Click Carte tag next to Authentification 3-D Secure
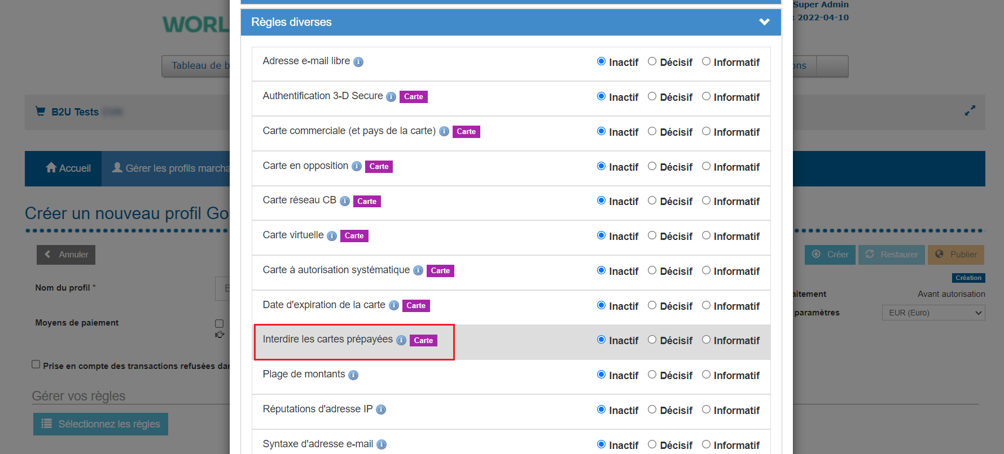Screen dimensions: 1004x454 coord(414,97)
